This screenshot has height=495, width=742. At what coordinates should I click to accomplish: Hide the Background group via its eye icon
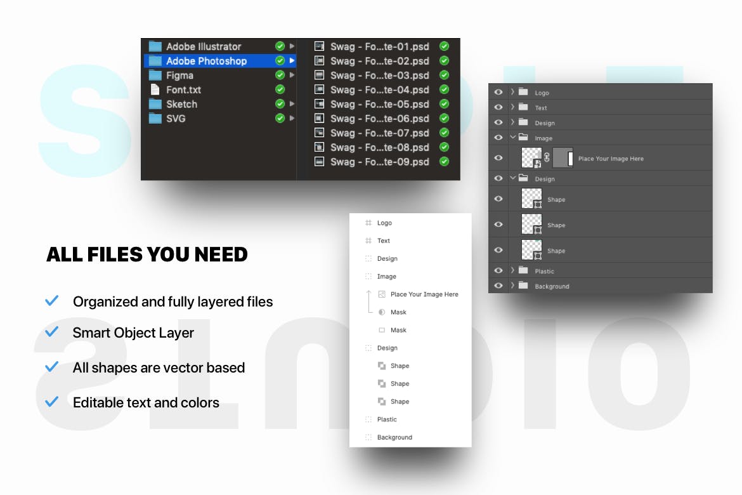click(498, 286)
